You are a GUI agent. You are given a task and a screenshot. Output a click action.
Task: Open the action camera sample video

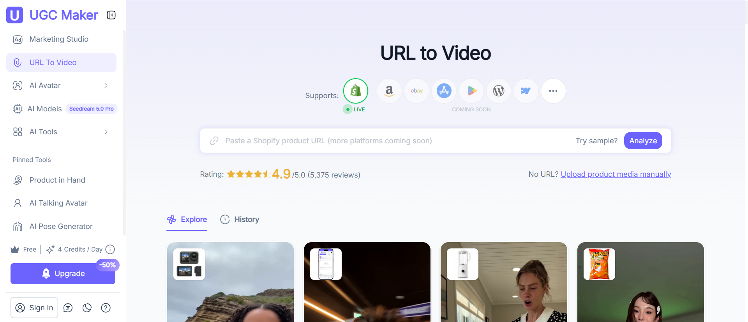pyautogui.click(x=230, y=282)
